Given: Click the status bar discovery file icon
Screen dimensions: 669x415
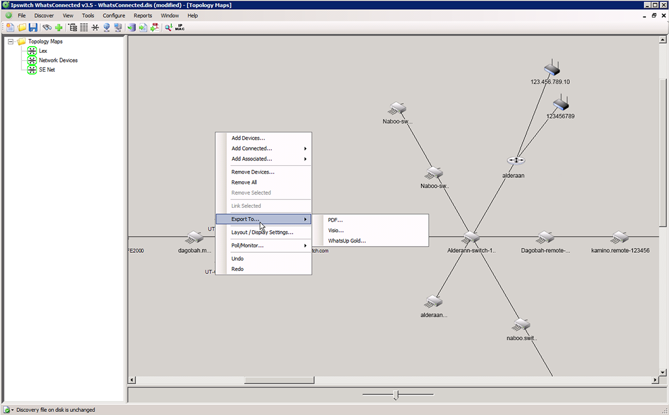Looking at the screenshot, I should (x=7, y=410).
